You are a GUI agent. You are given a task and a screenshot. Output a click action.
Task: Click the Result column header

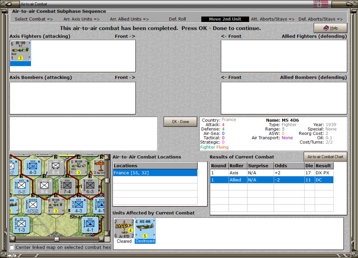click(324, 166)
